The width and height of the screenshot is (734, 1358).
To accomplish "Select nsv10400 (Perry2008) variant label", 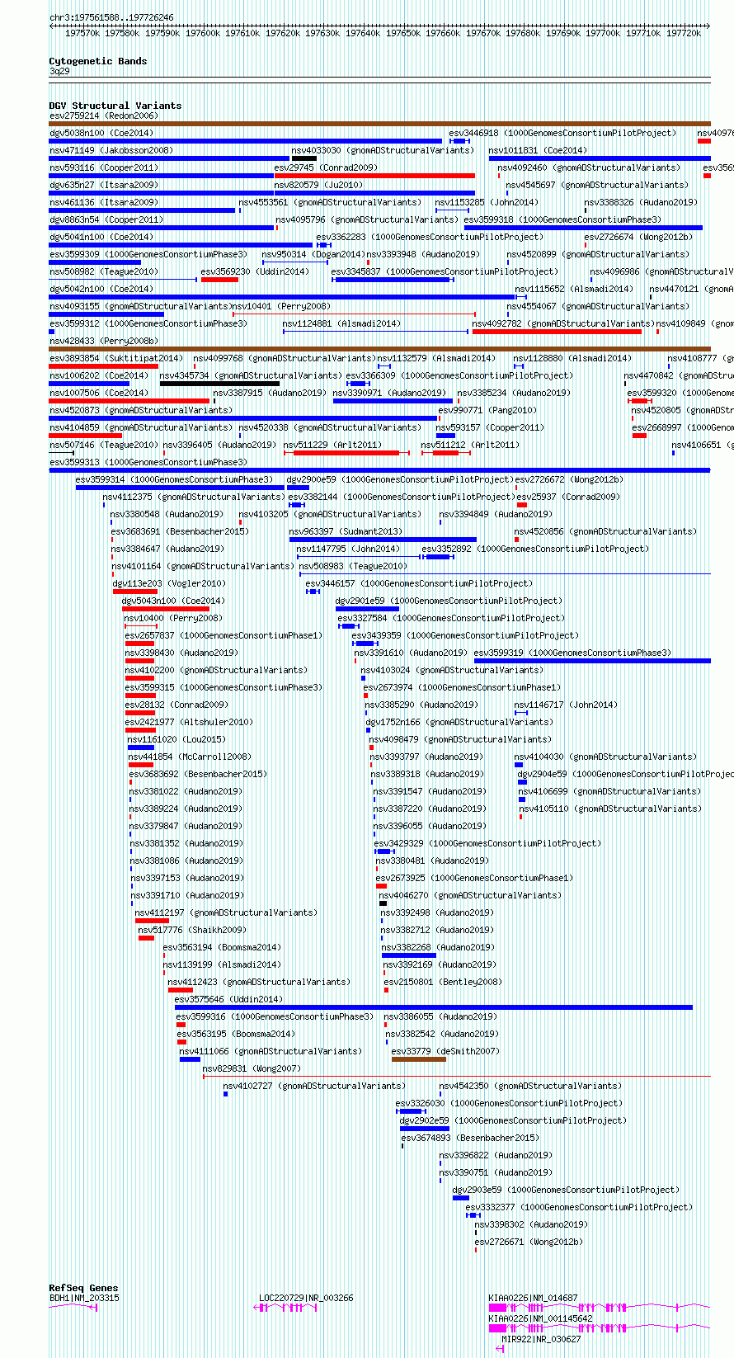I will 173,618.
